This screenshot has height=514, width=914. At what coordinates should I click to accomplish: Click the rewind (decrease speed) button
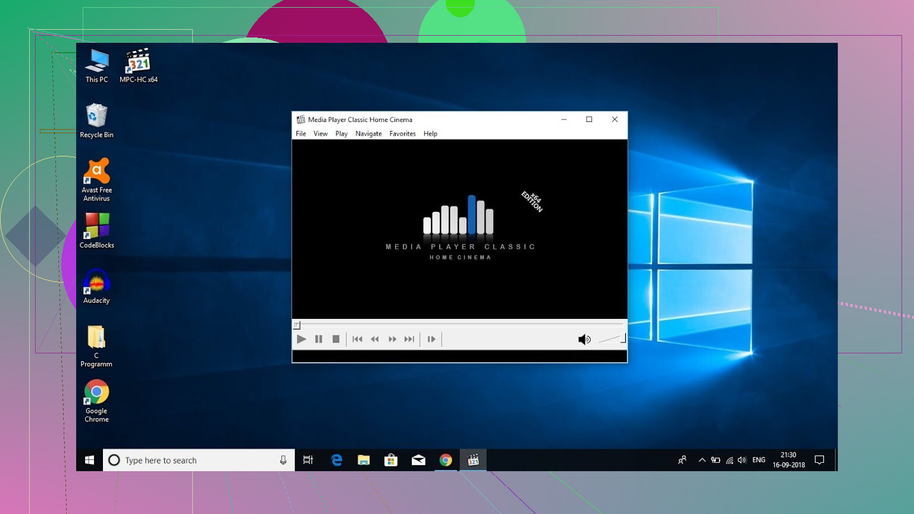coord(375,339)
